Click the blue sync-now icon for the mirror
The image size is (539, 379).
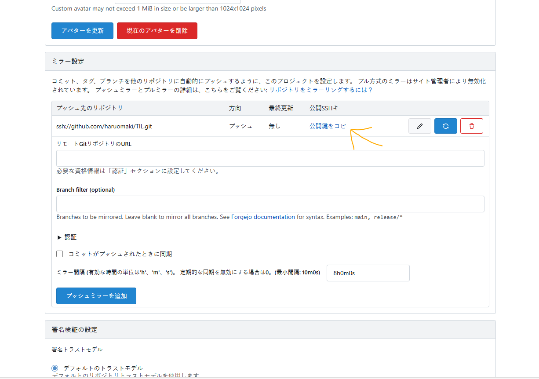pos(445,126)
